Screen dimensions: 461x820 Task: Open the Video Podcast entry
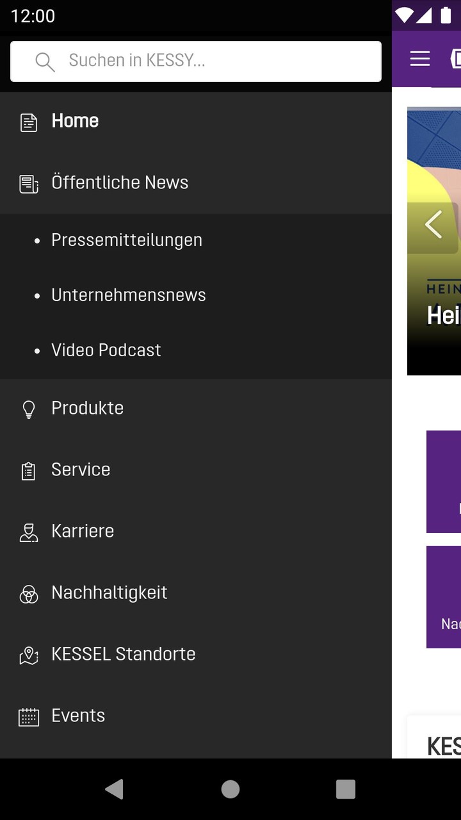[x=106, y=350]
